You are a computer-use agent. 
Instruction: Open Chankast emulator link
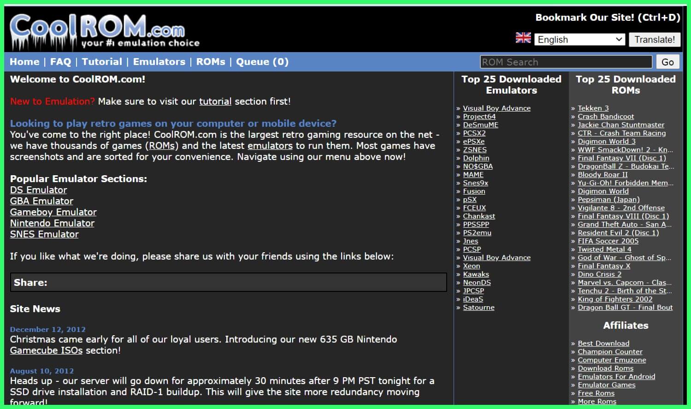coord(479,216)
